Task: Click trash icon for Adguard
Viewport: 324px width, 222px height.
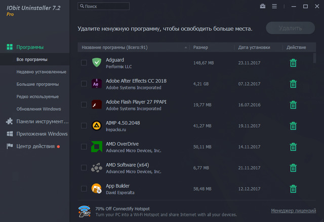Action: click(x=293, y=63)
